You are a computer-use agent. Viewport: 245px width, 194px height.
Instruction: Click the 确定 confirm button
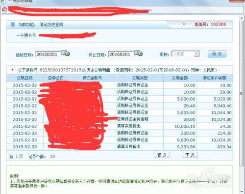217,54
